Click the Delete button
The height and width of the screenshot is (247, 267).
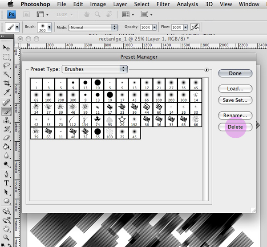point(235,127)
